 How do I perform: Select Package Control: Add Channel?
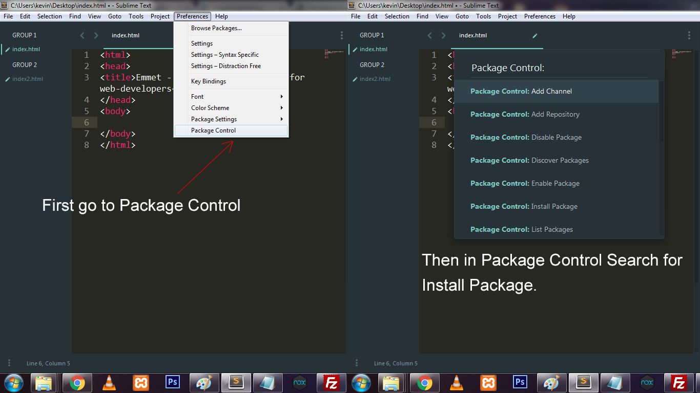click(557, 91)
